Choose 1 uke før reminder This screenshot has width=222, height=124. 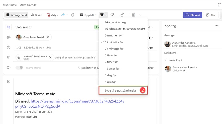click(123, 82)
